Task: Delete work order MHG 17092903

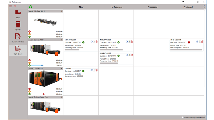Action: (97, 42)
